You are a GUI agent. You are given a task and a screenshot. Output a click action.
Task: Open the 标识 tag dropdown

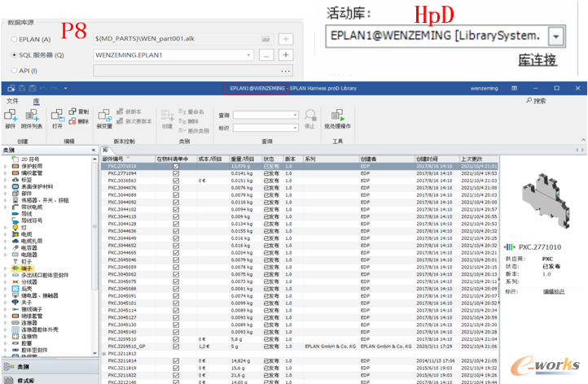click(295, 128)
